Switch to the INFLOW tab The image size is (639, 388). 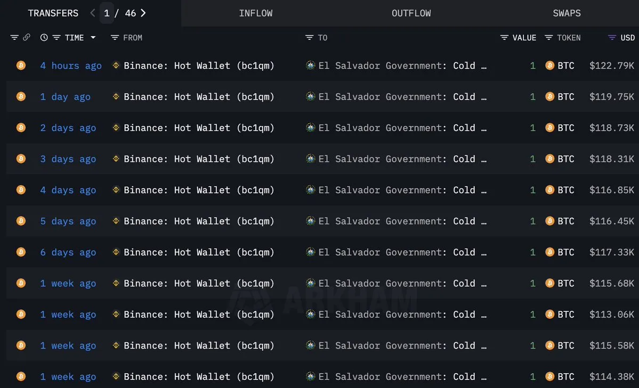point(255,13)
